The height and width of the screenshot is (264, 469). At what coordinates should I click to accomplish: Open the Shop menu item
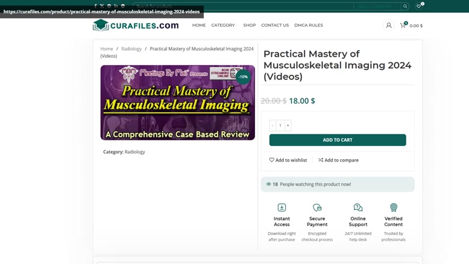[x=250, y=25]
